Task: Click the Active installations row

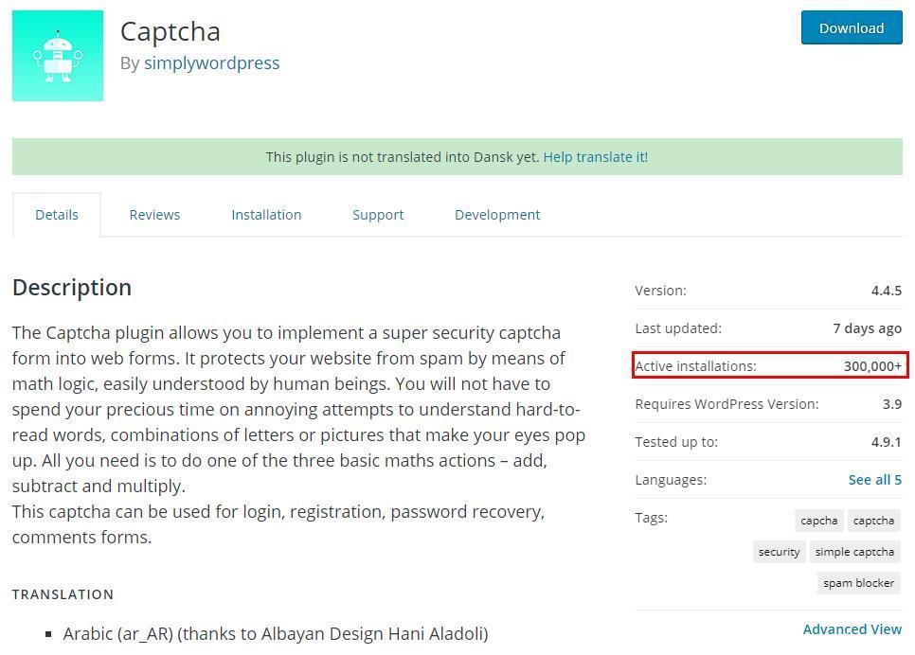Action: (x=769, y=366)
